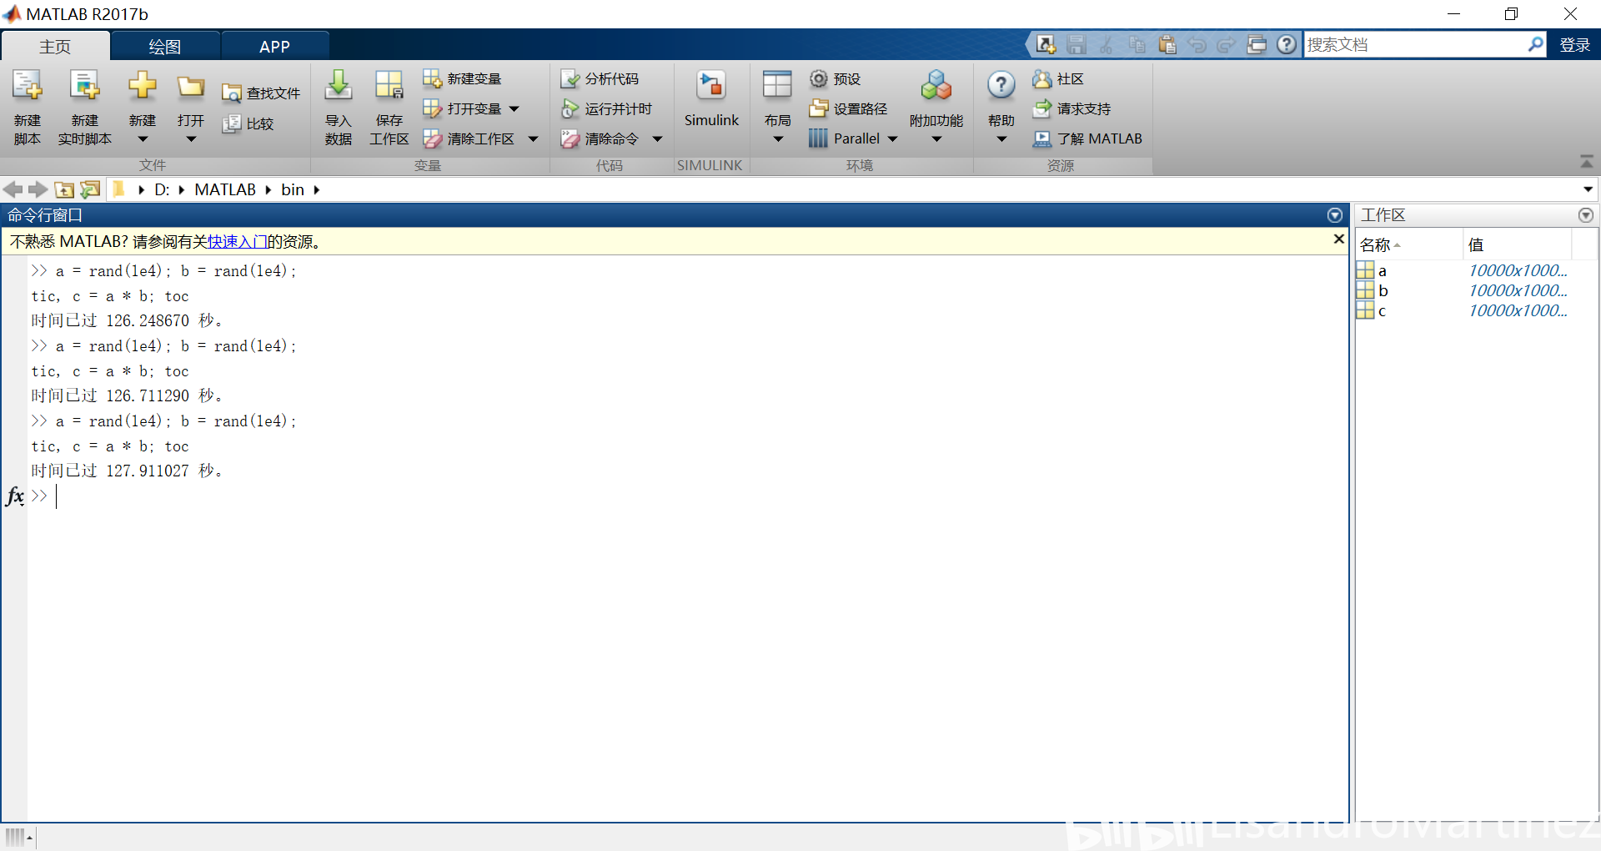Open Command Window actions menu
Image resolution: width=1601 pixels, height=851 pixels.
tap(1335, 215)
